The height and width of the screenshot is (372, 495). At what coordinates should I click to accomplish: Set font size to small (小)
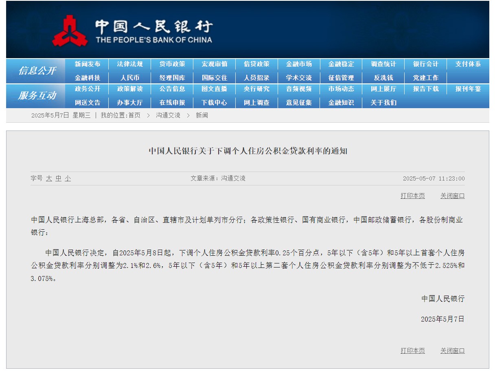click(x=68, y=178)
